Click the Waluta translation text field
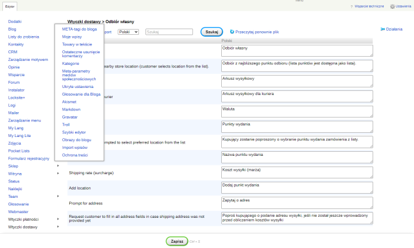The width and height of the screenshot is (414, 248). [297, 112]
